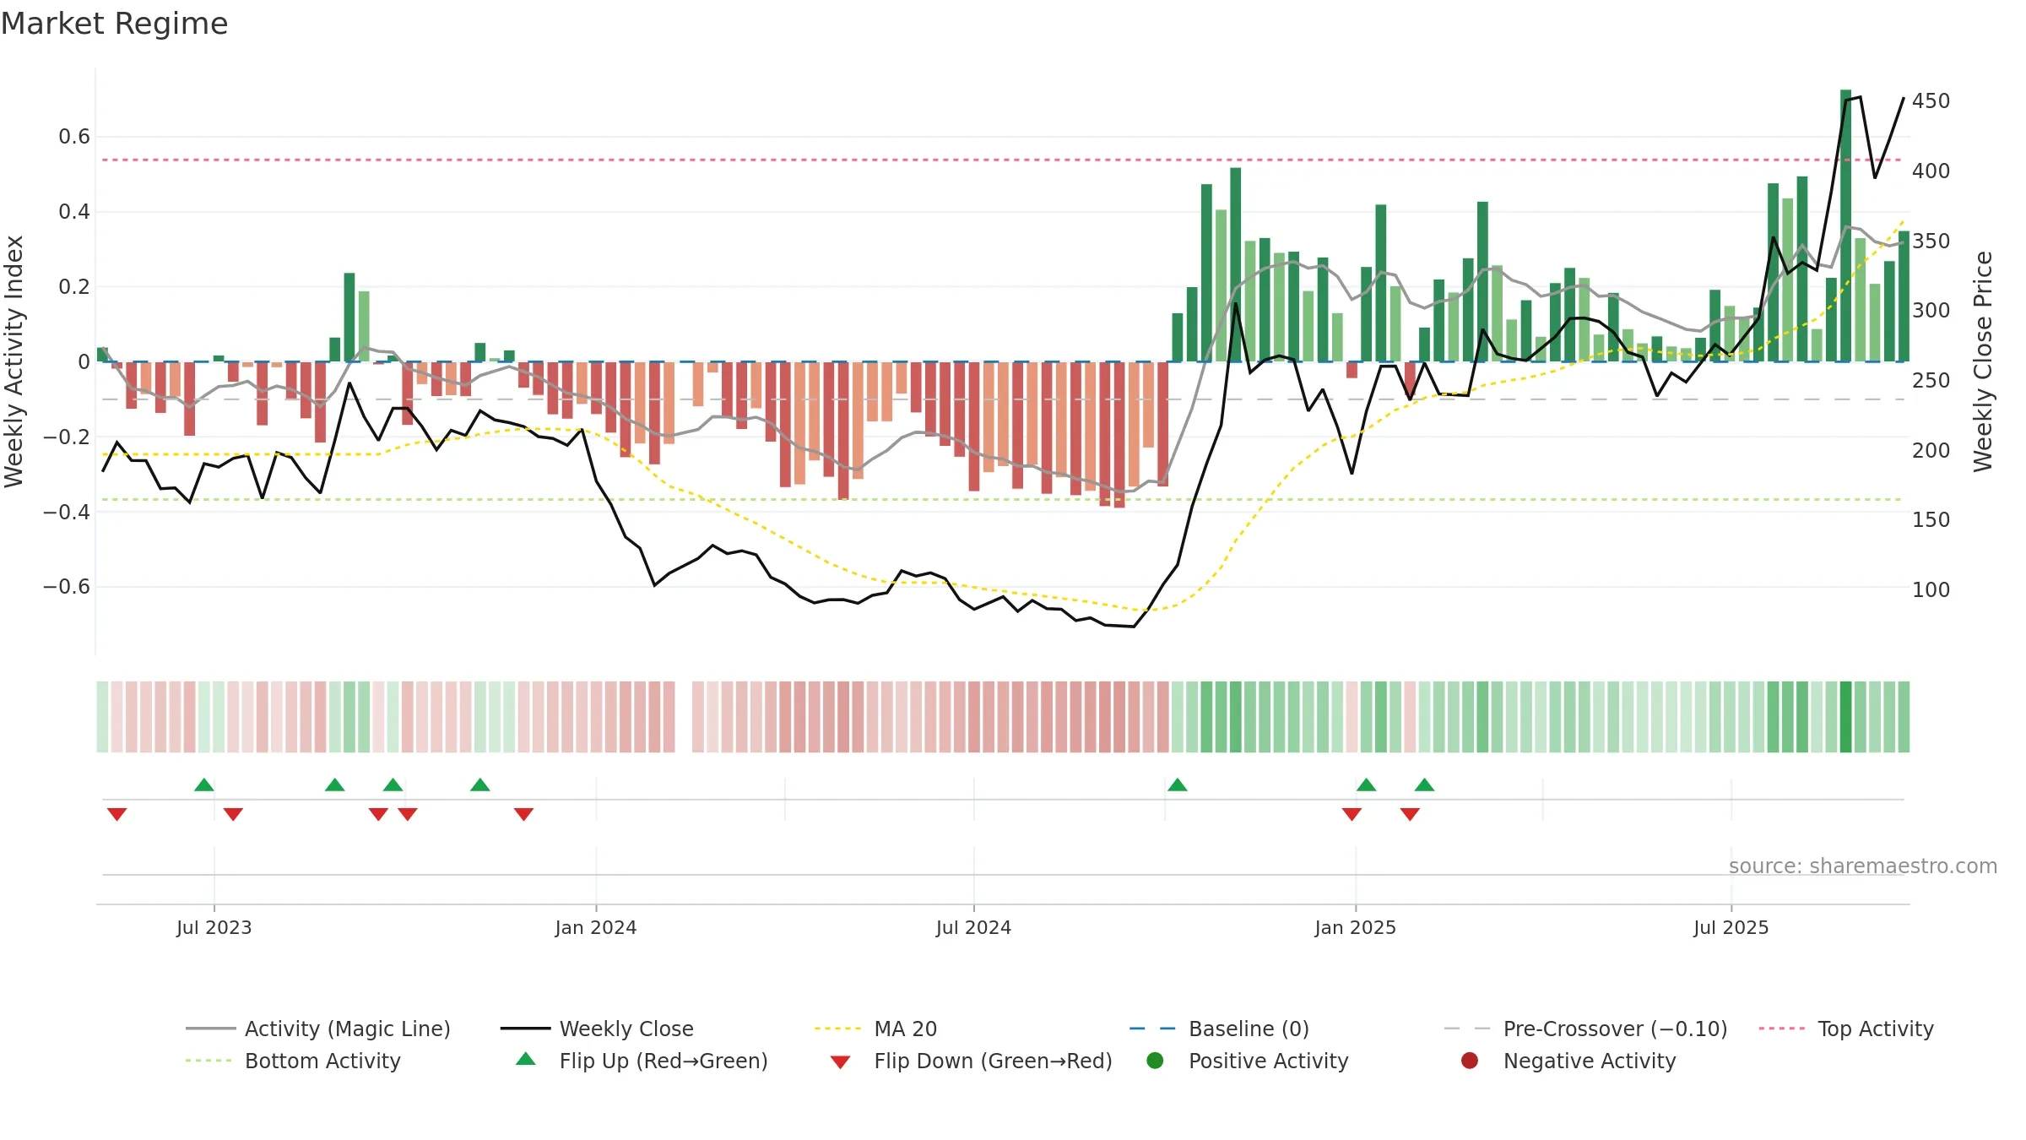Click the Jul 2025 x-axis label
Viewport: 2026px width, 1140px height.
coord(1731,927)
